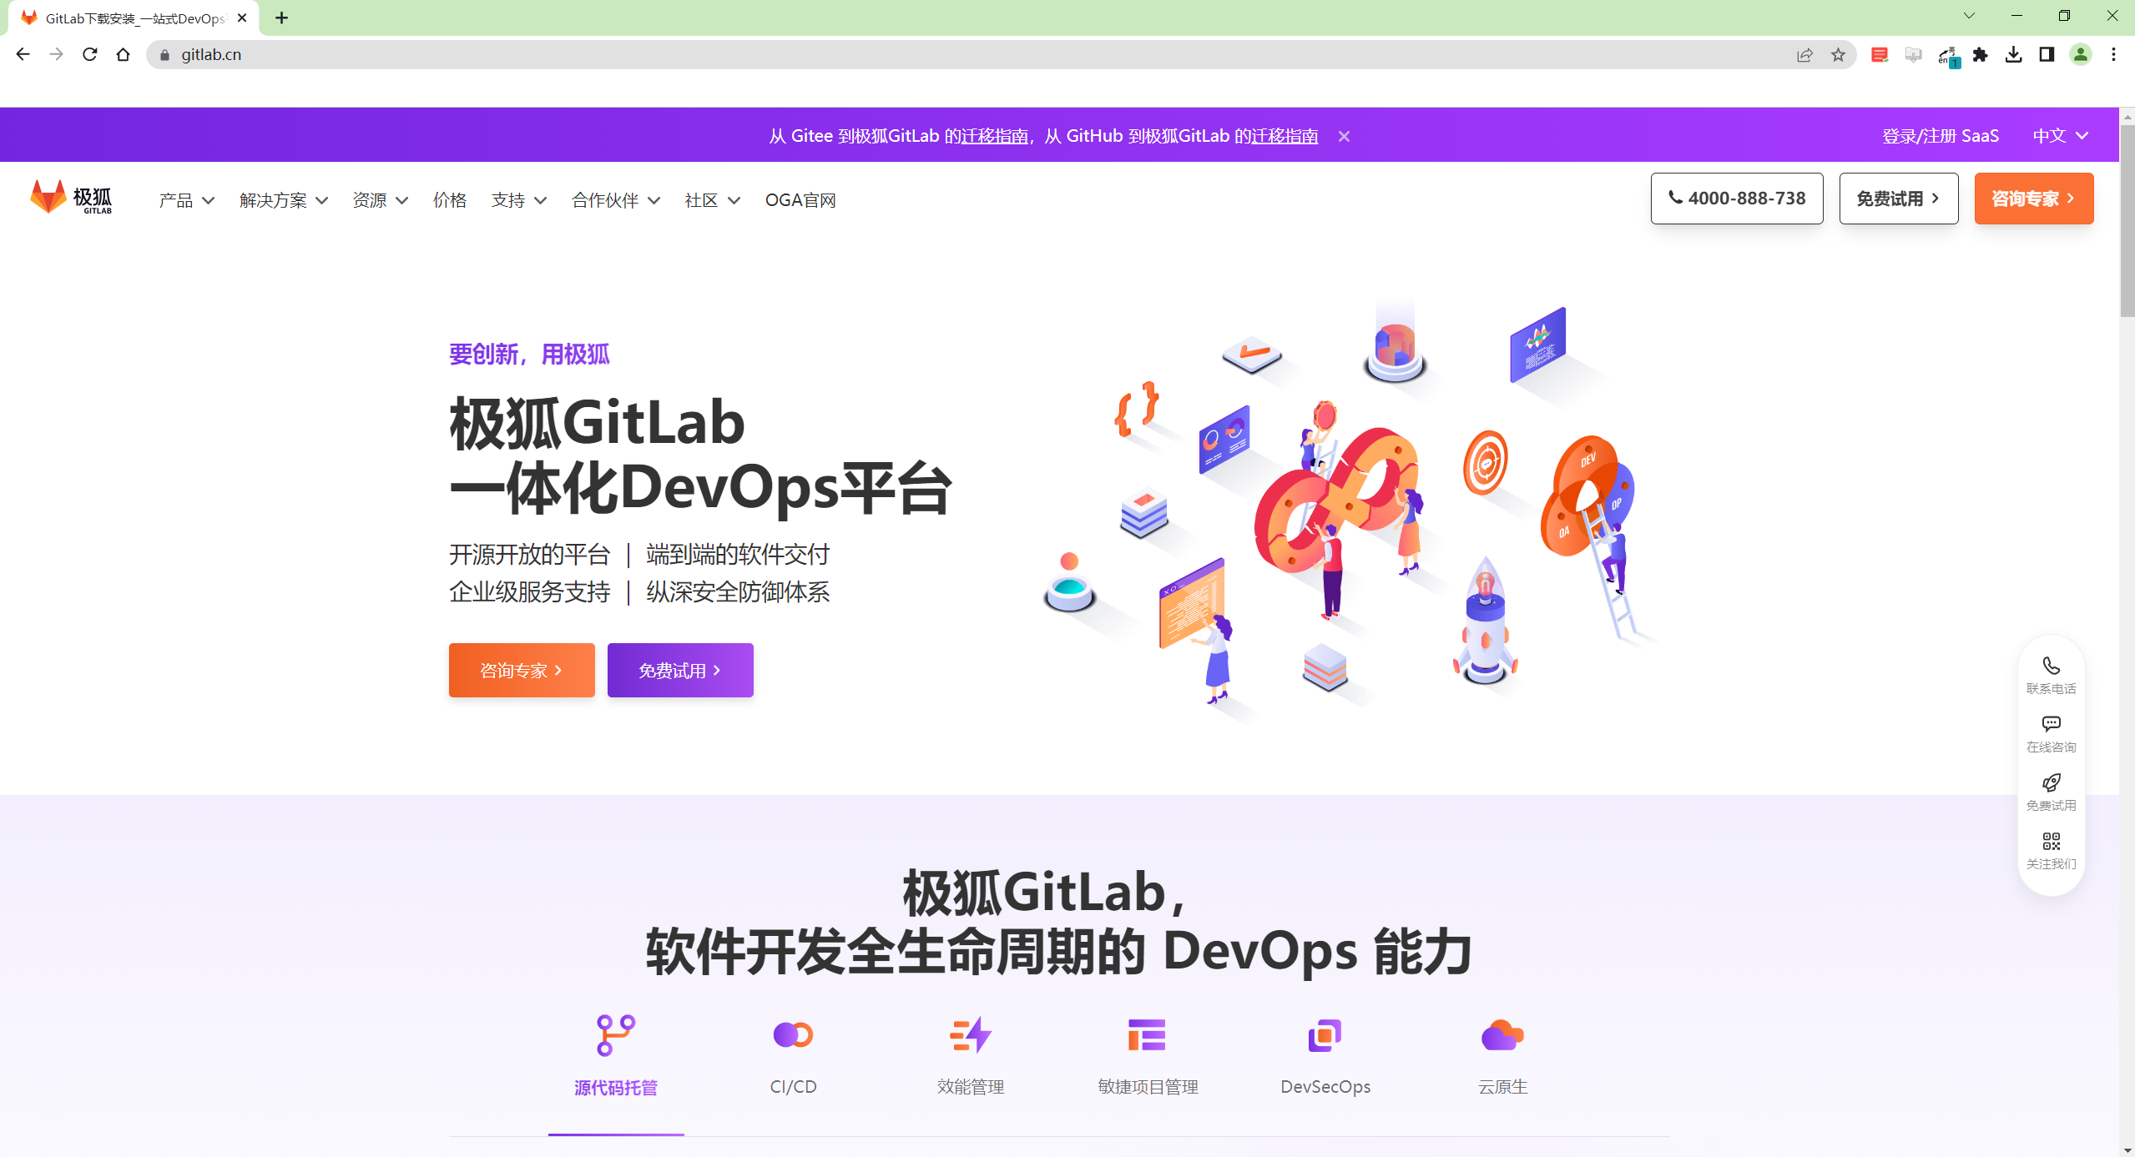2135x1157 pixels.
Task: Select the 源代码托管 branch icon
Action: coord(616,1035)
